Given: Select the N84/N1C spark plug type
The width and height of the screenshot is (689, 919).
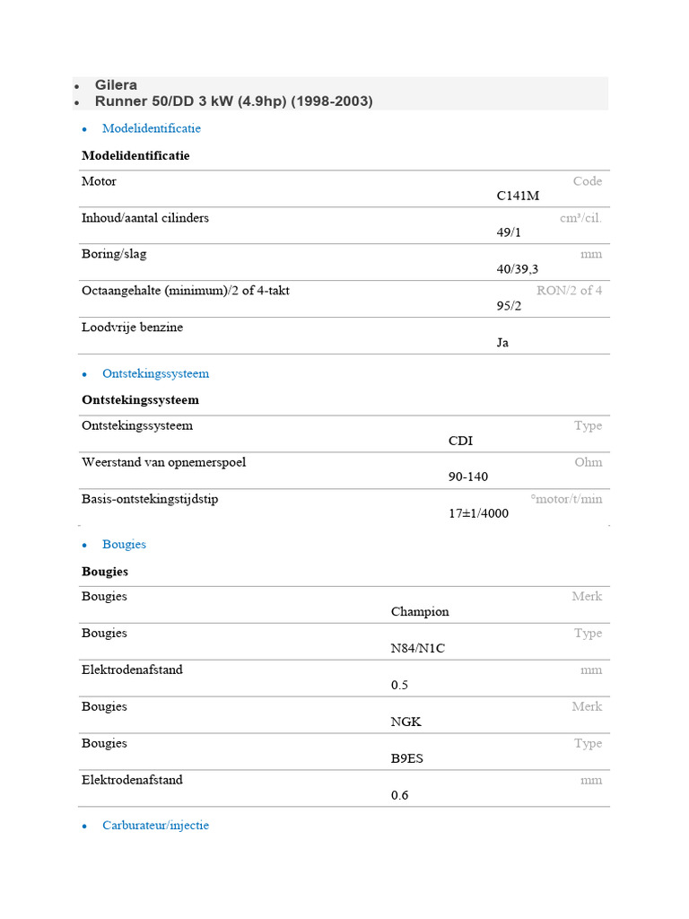Looking at the screenshot, I should (x=417, y=648).
